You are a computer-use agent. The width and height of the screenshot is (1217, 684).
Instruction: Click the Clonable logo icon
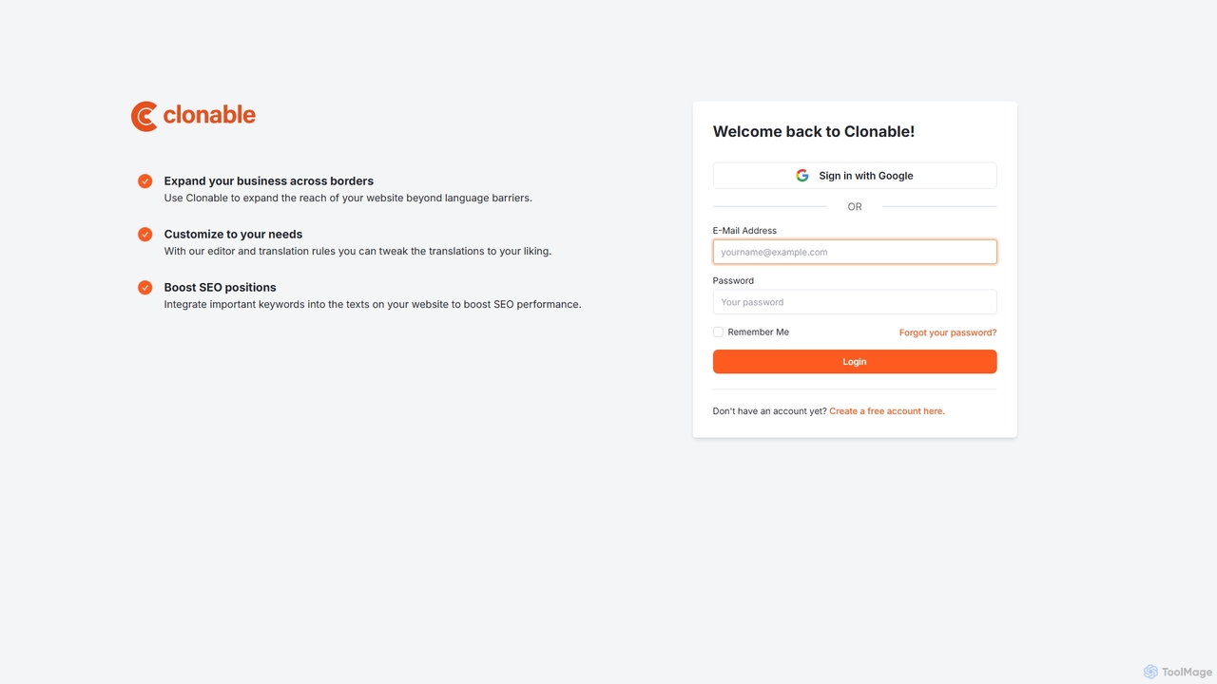145,116
